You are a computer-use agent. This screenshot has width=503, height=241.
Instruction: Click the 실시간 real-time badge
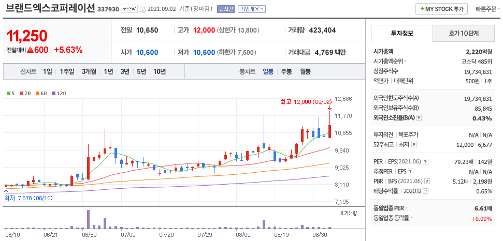(226, 9)
